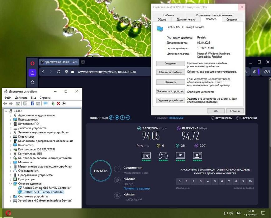This screenshot has width=271, height=218.
Task: Click Device Manager back arrow
Action: (5, 103)
